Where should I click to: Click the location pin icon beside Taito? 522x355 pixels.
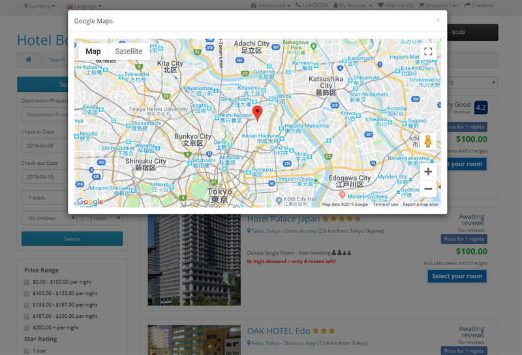(249, 231)
